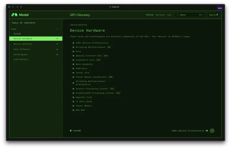The image size is (231, 149).
Task: Open README in the table of contents
Action: pos(17,34)
